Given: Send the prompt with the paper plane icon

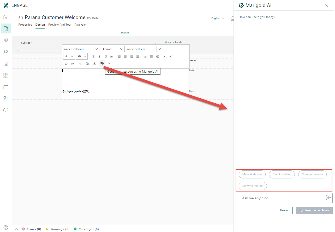Looking at the screenshot, I should click(x=328, y=198).
